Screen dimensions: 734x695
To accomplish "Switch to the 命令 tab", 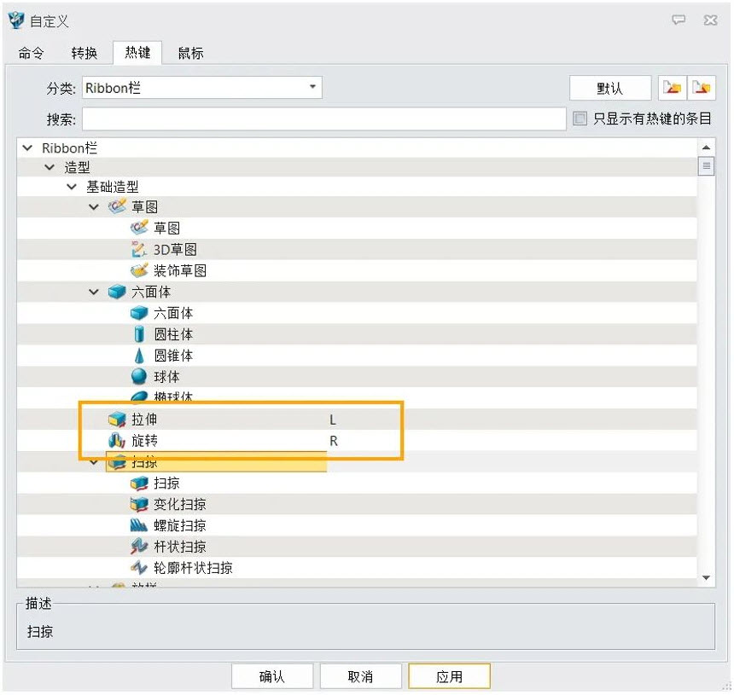I will pos(32,53).
